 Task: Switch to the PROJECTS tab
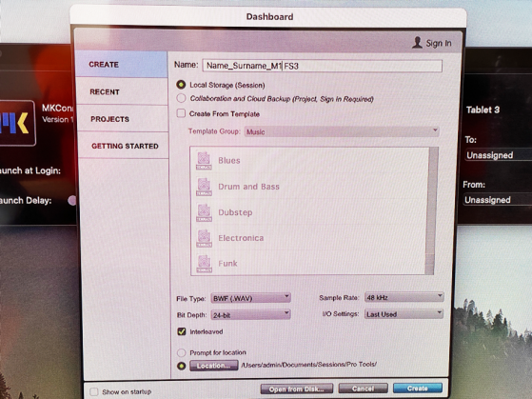click(x=123, y=119)
